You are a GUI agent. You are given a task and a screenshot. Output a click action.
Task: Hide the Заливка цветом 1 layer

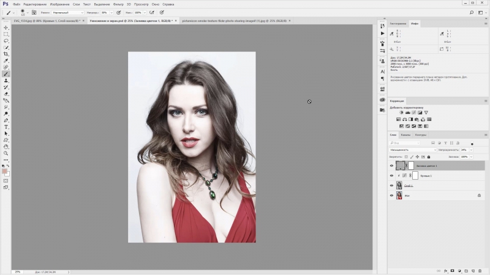(392, 166)
